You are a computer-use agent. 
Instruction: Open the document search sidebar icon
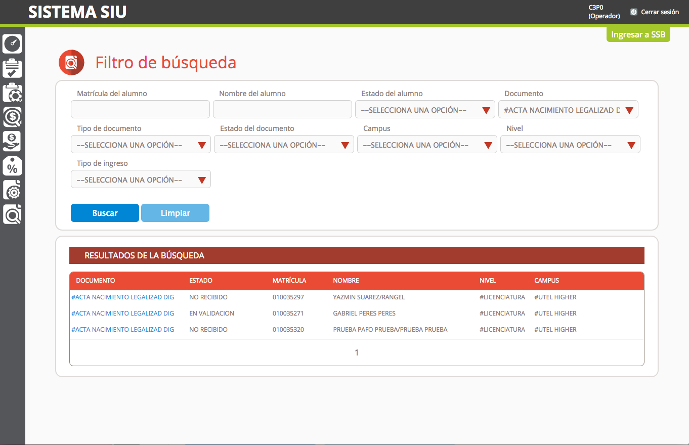tap(13, 214)
